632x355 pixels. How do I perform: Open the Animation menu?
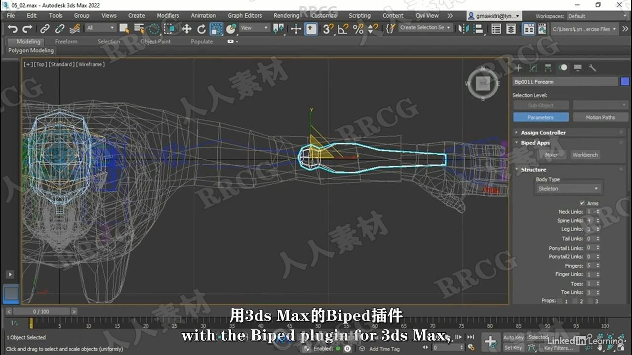203,16
